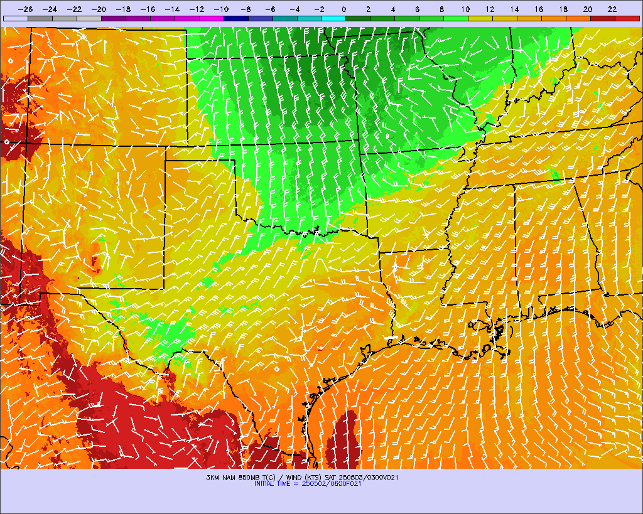Viewport: 643px width, 514px height.
Task: Click the gray swatch between -24 and -22
Action: click(x=65, y=18)
